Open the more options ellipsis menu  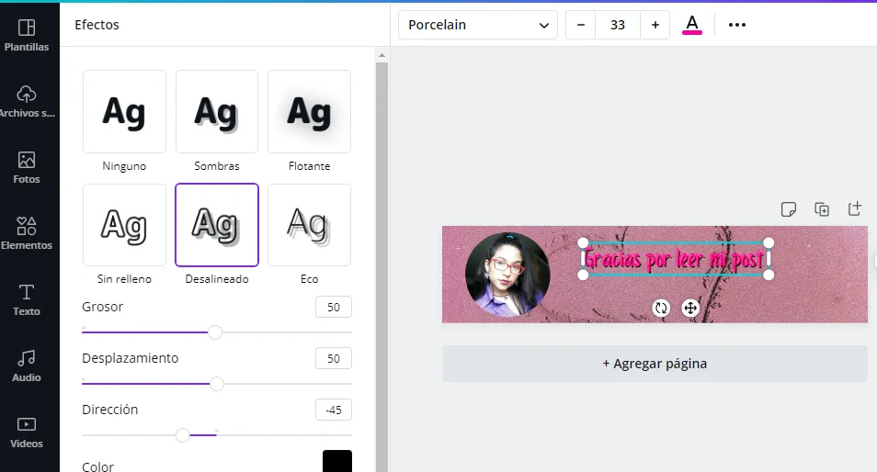[x=736, y=25]
